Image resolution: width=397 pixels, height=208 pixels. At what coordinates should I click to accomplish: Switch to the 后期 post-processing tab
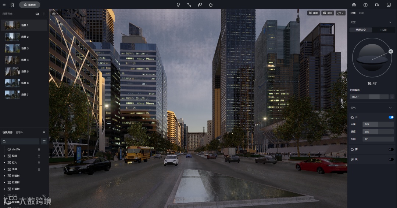(x=361, y=13)
